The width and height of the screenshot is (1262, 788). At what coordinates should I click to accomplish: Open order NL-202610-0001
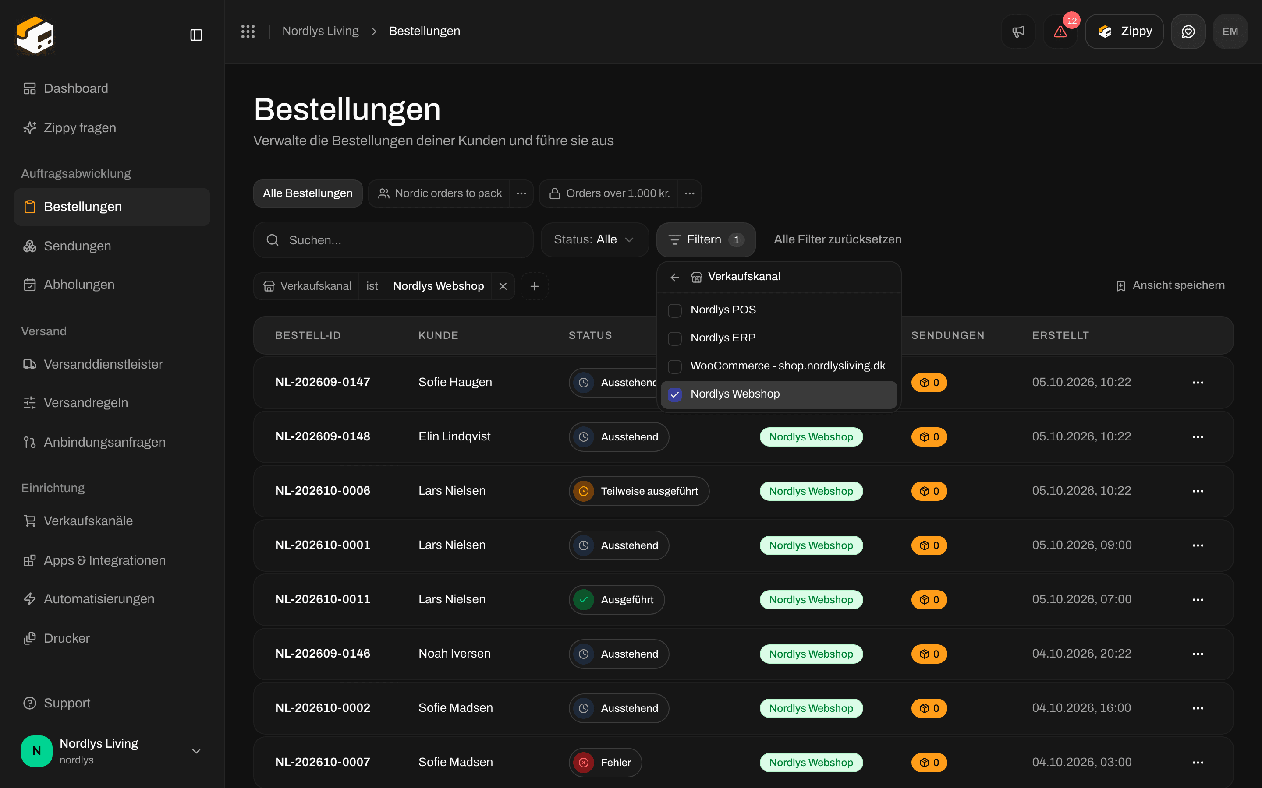coord(323,545)
